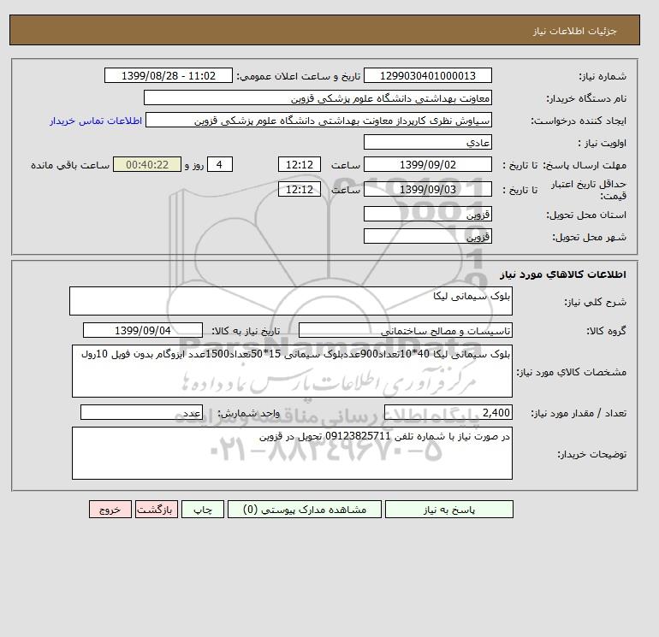Click the تاریخ و ساعت اعلان عمومی label
Screen dimensions: 659x637
tap(299, 76)
